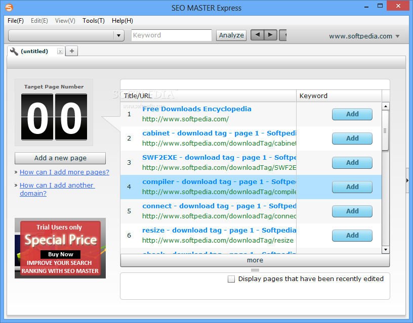This screenshot has width=413, height=323.
Task: Click the panel splitter grip below more
Action: pyautogui.click(x=255, y=270)
